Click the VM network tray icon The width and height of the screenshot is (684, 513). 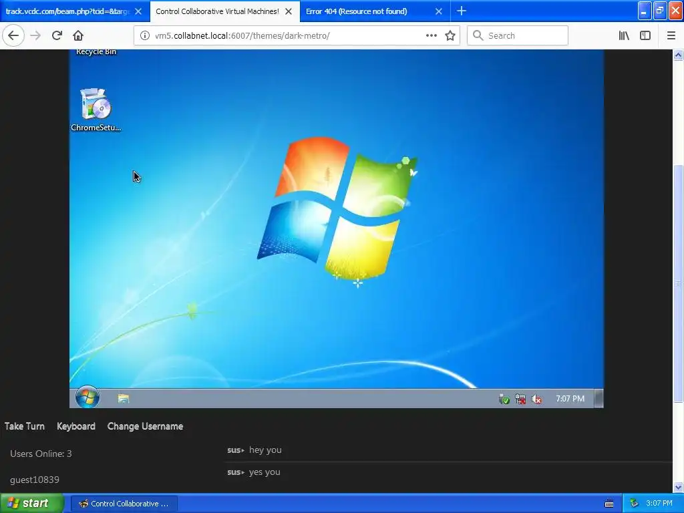tap(520, 399)
